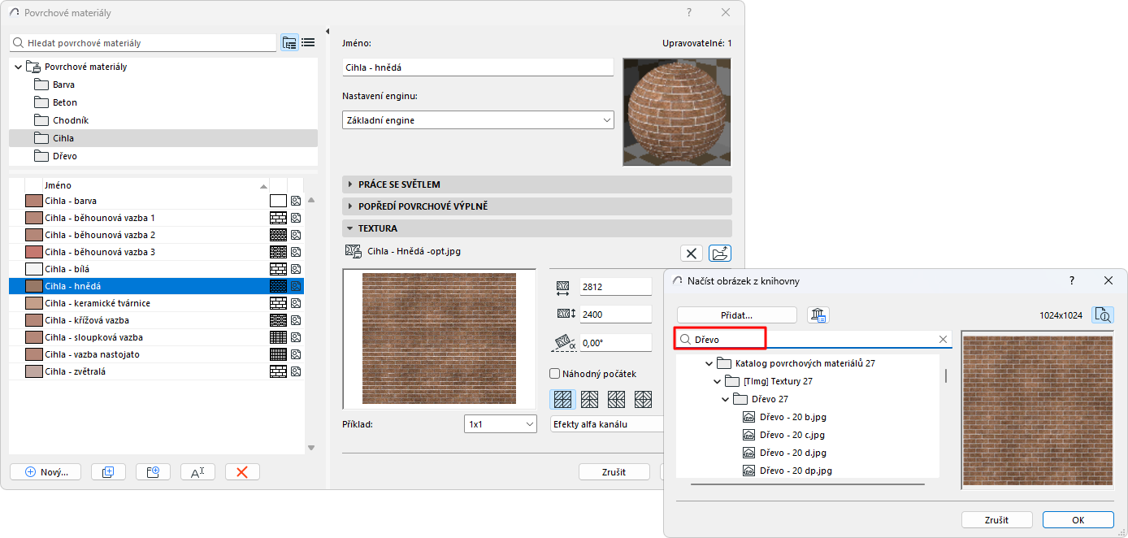Collapse [TImg] Textury 27 folder
Screen dimensions: 1128x538
(718, 381)
